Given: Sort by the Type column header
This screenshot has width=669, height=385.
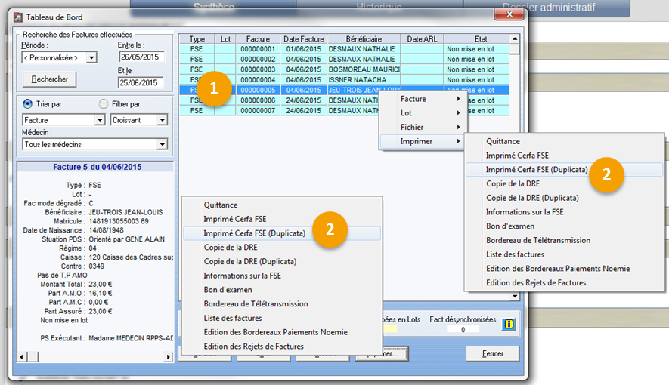Looking at the screenshot, I should (197, 38).
